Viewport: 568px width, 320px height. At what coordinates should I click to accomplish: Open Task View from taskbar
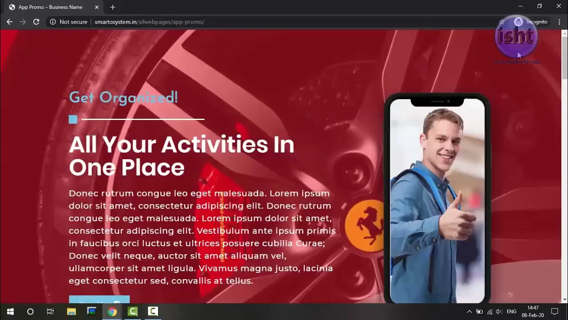point(50,312)
